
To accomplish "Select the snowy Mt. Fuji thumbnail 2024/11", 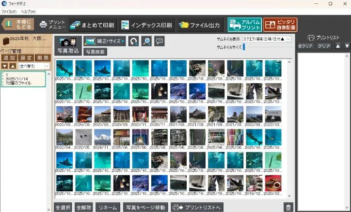I will pyautogui.click(x=102, y=137).
